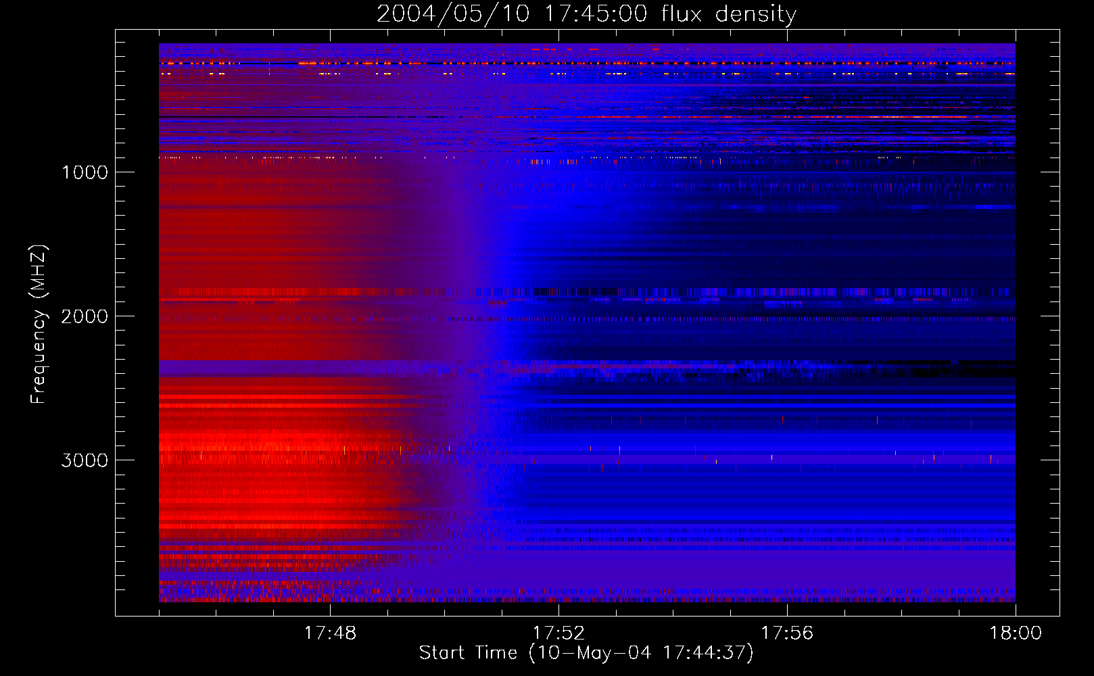
Task: Select the 'Frequency (MHZ)' y-axis label
Action: [x=38, y=324]
